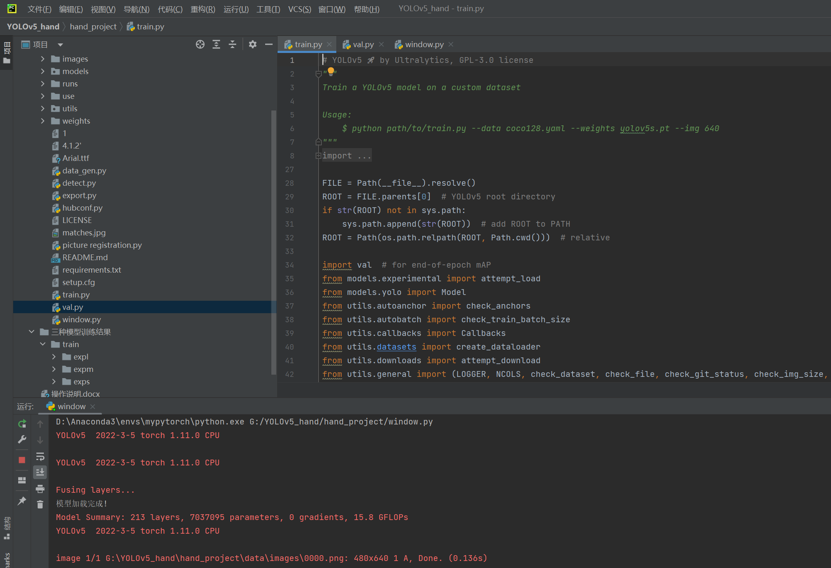Pin the run tab with pin icon
831x568 pixels.
click(22, 501)
